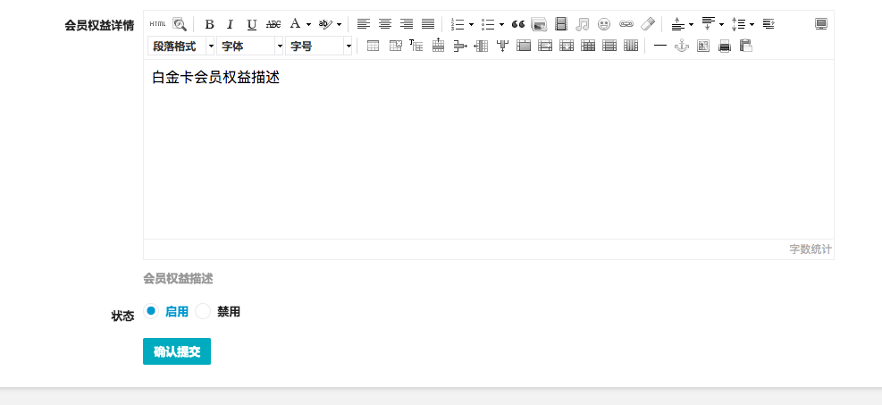Align text to the left

pyautogui.click(x=364, y=24)
